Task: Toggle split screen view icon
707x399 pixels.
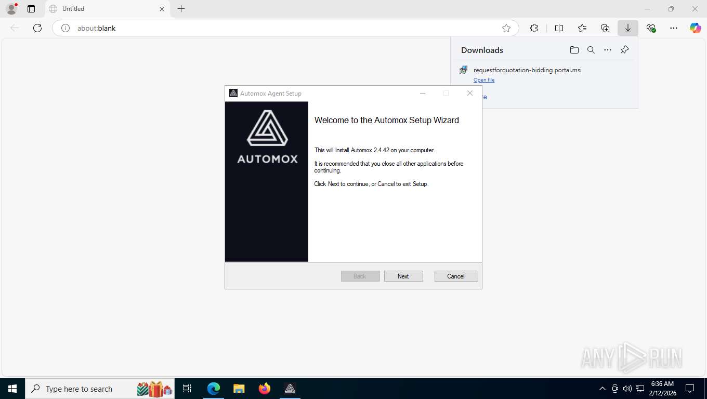Action: tap(559, 28)
